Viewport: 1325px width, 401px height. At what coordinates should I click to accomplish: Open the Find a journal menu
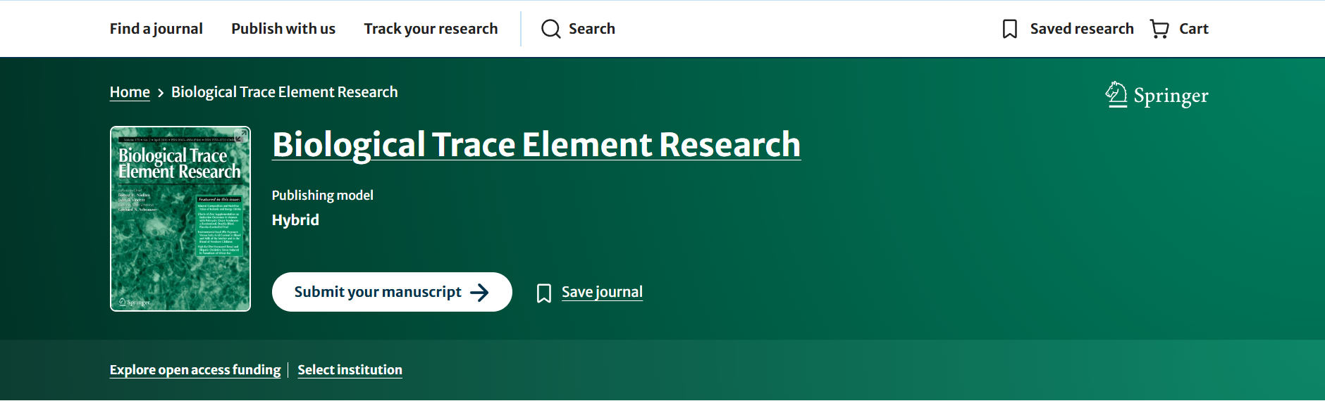[156, 29]
